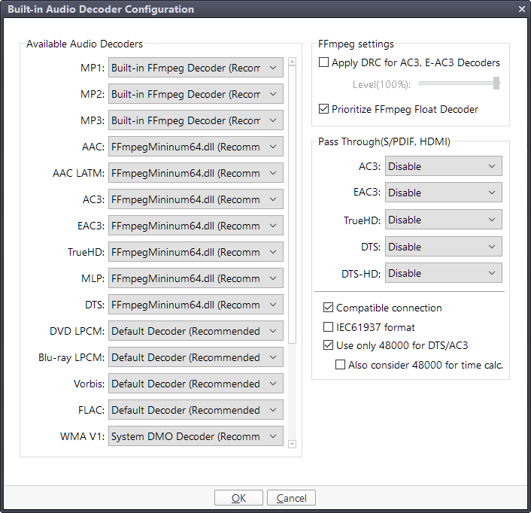Enable IEC61937 format option
The width and height of the screenshot is (531, 513).
click(x=329, y=327)
